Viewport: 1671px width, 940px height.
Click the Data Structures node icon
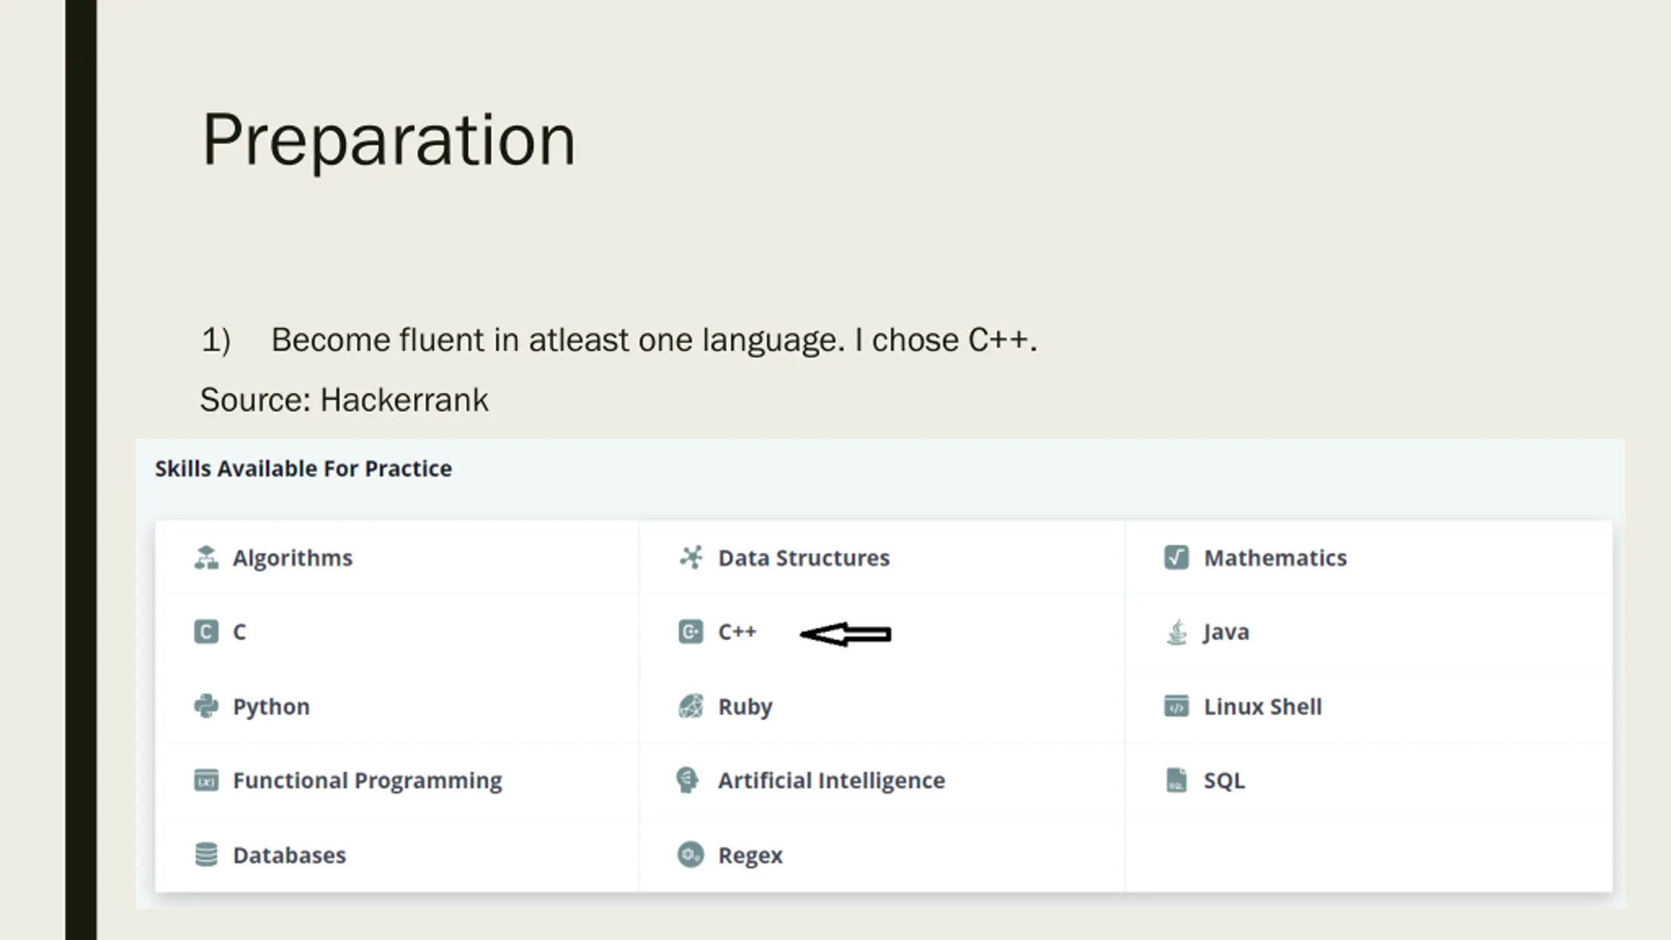pos(691,557)
